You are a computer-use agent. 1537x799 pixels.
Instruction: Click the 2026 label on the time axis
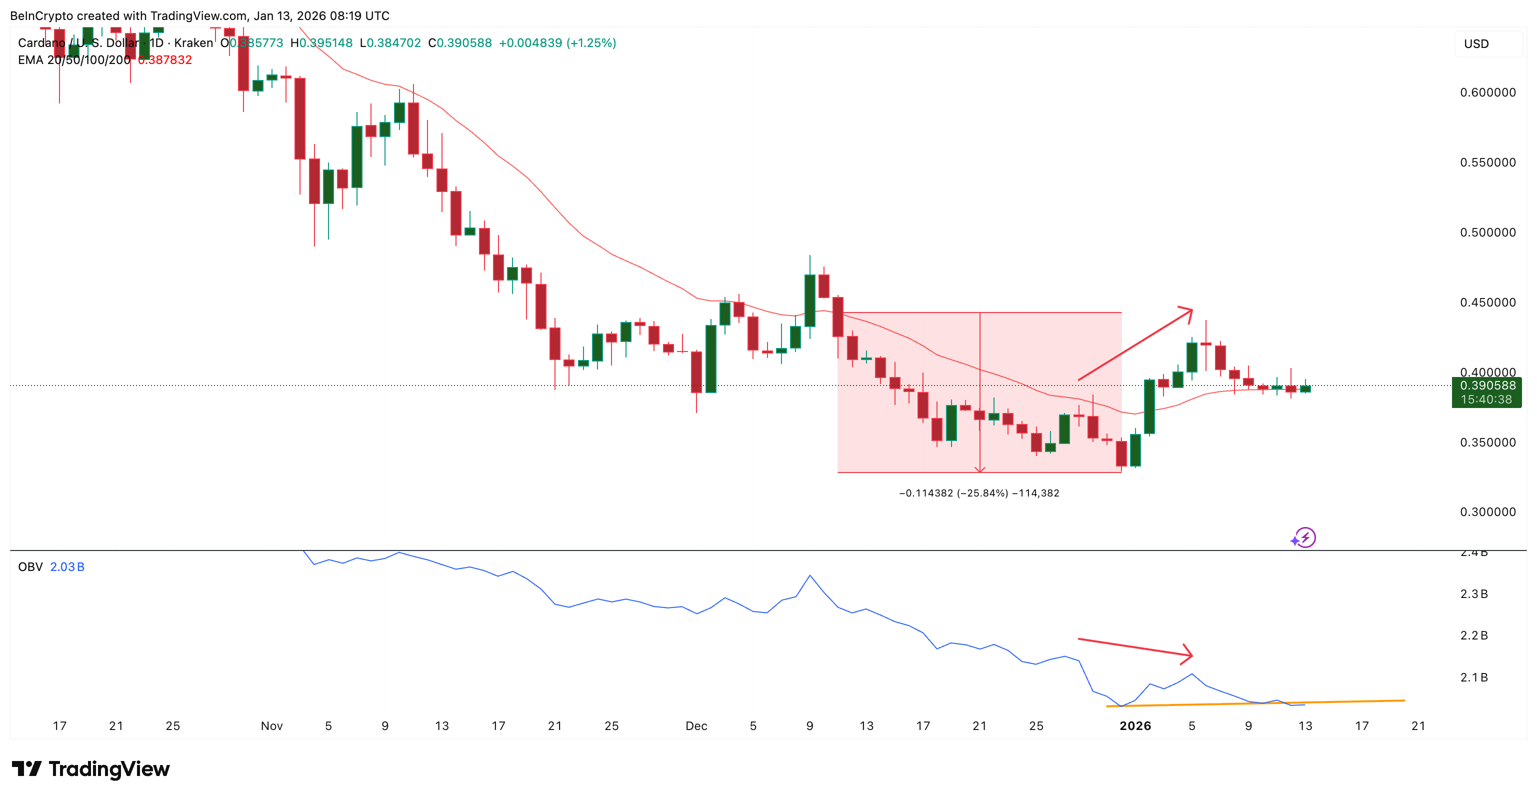[1135, 726]
